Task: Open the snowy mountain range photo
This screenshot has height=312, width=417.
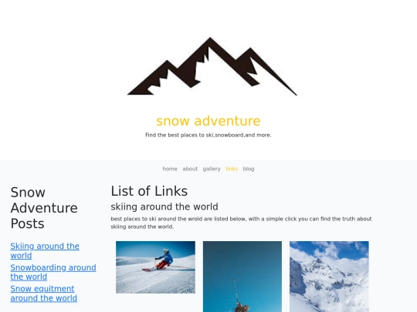Action: (329, 277)
